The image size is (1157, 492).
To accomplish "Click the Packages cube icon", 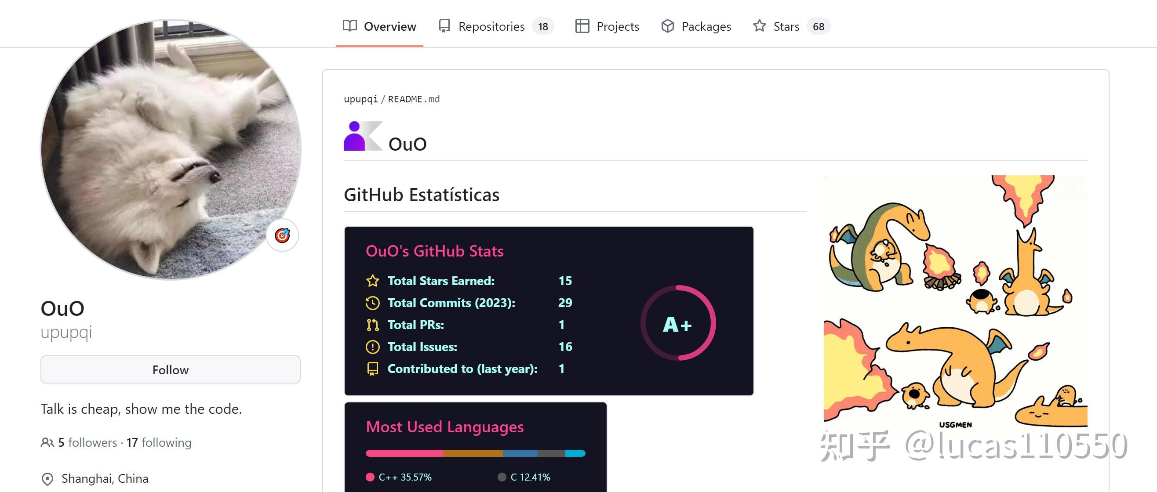I will click(x=667, y=26).
